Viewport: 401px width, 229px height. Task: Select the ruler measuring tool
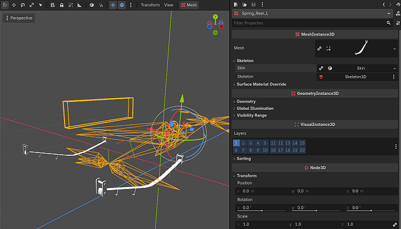point(80,5)
